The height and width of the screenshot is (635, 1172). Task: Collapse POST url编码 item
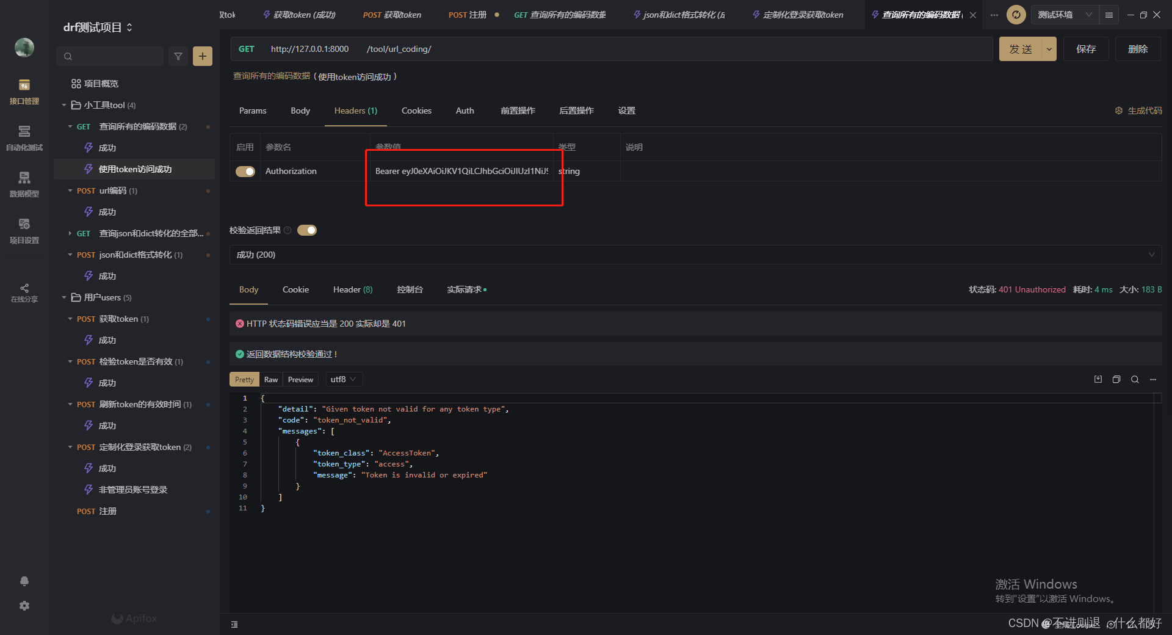(70, 191)
